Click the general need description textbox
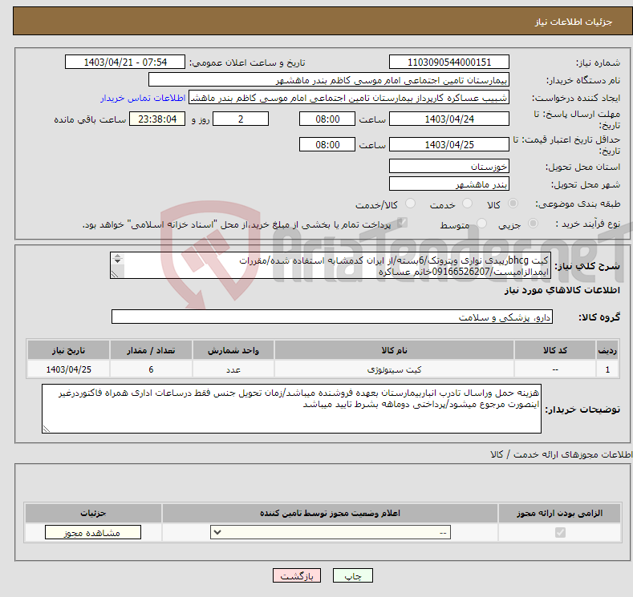Screen dimensions: 633x597 pyautogui.click(x=331, y=266)
